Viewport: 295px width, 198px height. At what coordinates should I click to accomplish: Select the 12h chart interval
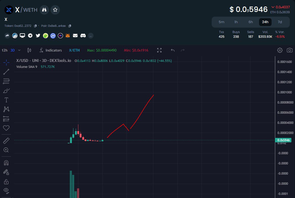[x=4, y=50]
